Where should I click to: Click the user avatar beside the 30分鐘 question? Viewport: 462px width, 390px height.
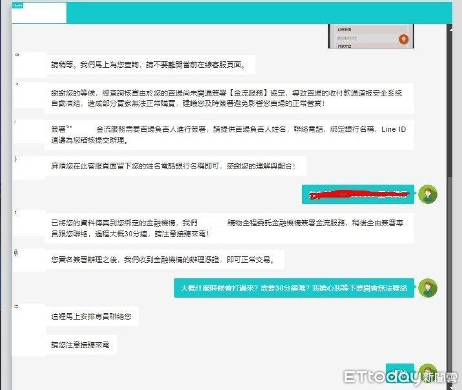(427, 288)
